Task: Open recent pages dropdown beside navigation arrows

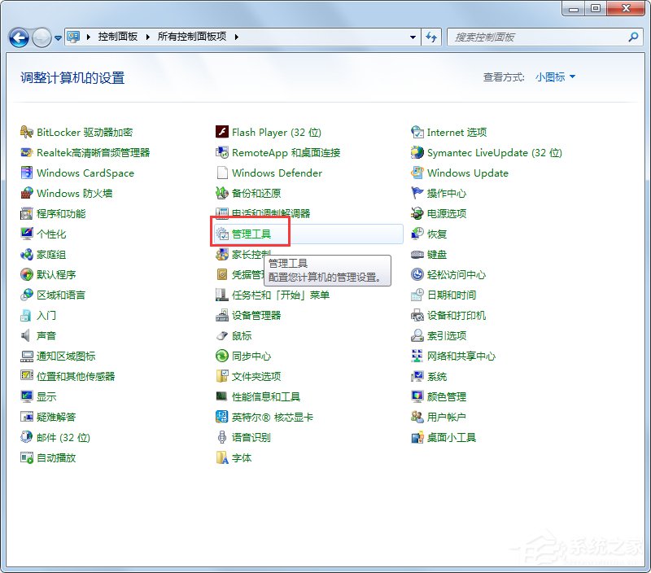Action: 57,37
